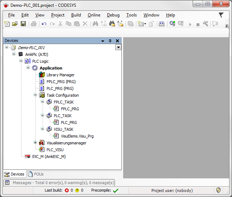Click the Cross Reference list toolbar icon
232x197 pixels.
(x=130, y=24)
